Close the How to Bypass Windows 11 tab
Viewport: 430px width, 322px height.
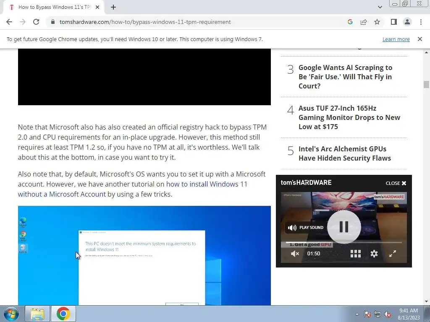(97, 8)
